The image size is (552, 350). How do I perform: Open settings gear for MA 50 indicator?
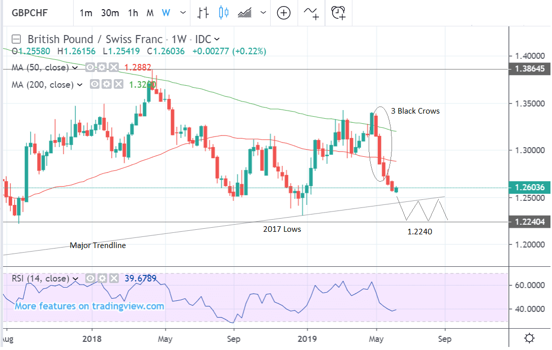[102, 67]
